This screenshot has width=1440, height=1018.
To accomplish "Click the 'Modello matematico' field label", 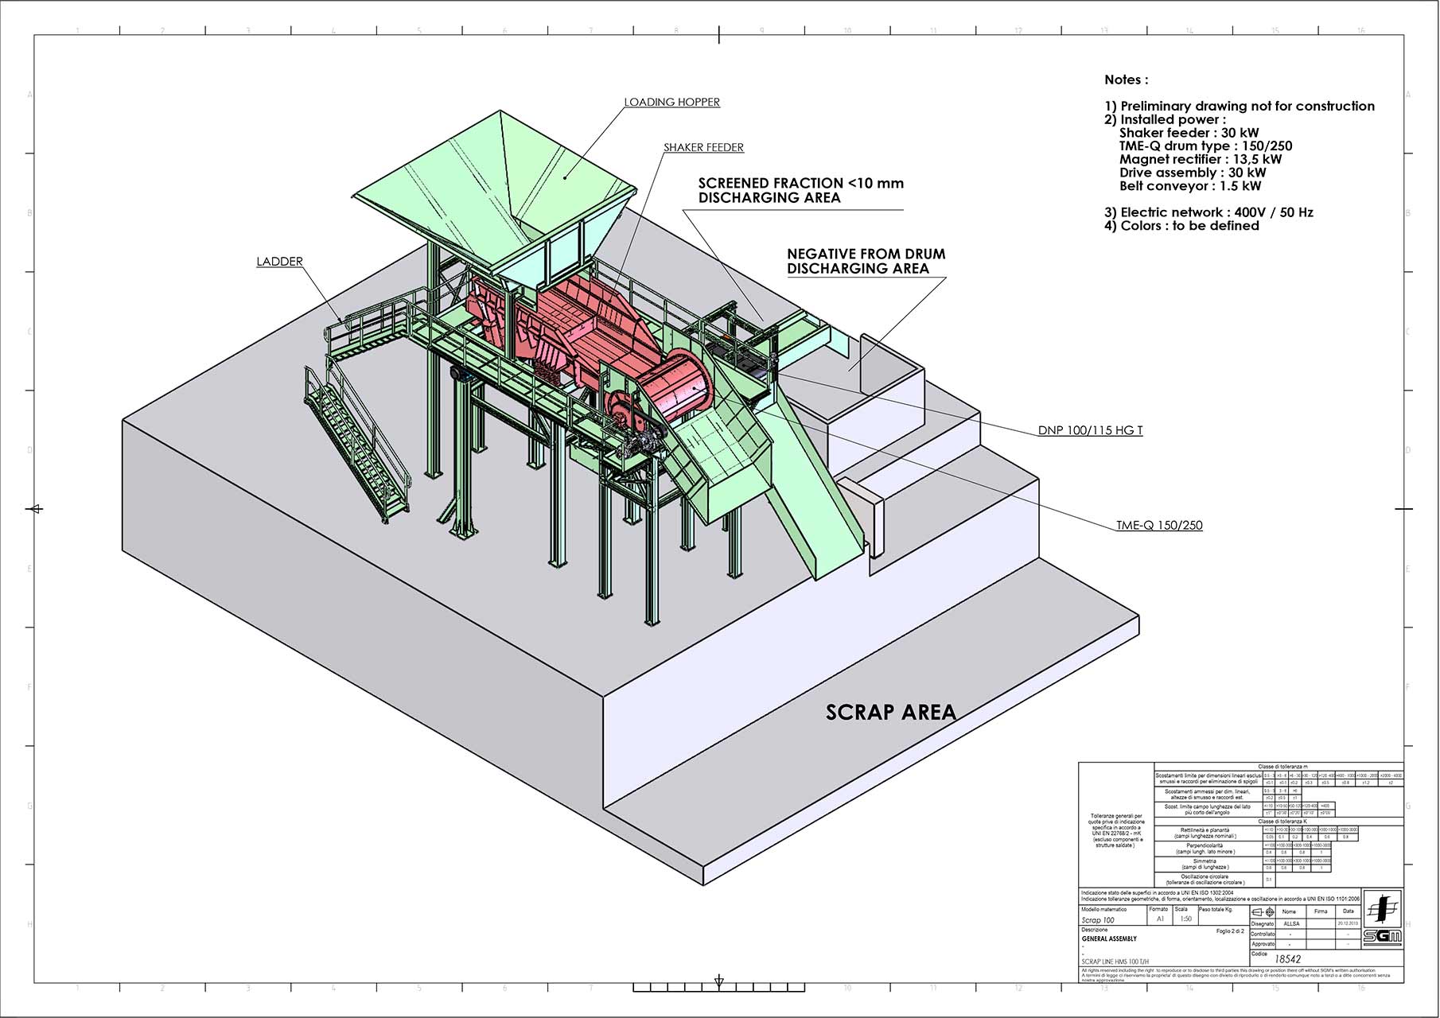I will click(1104, 909).
